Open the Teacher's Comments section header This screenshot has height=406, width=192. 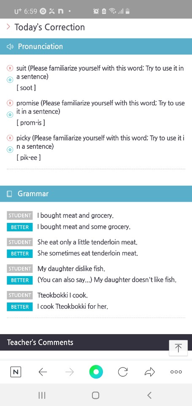coord(96,342)
